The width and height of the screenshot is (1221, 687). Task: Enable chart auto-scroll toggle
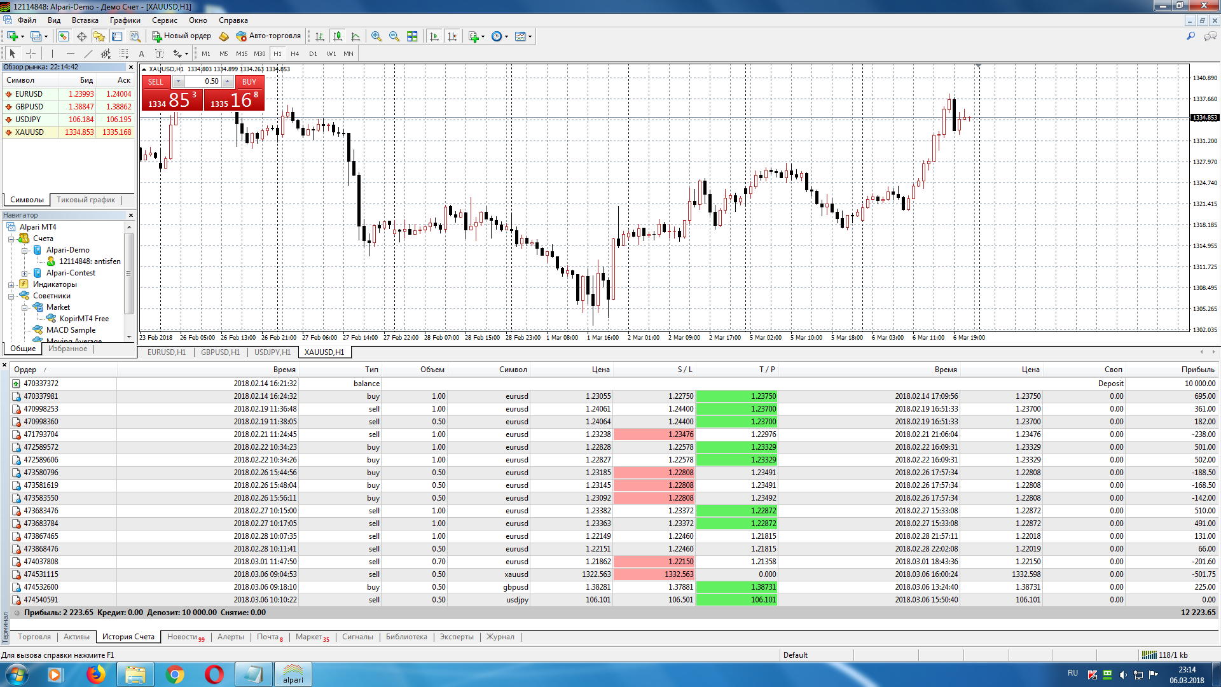click(x=434, y=36)
